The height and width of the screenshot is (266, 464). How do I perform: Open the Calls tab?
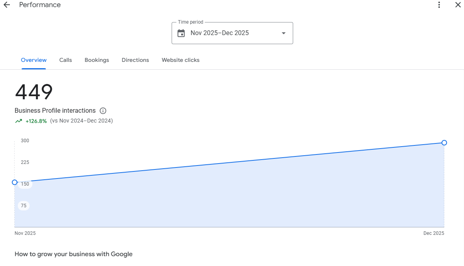(x=65, y=60)
